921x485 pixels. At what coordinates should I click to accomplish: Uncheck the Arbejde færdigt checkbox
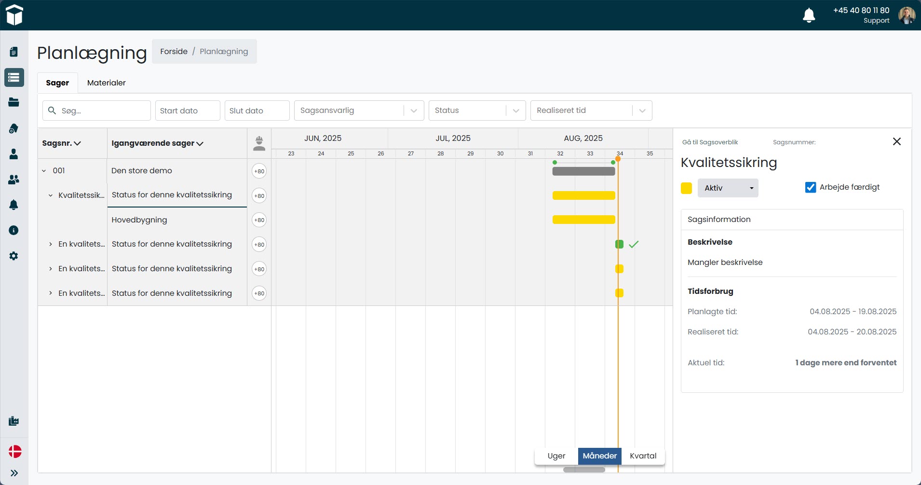tap(811, 187)
